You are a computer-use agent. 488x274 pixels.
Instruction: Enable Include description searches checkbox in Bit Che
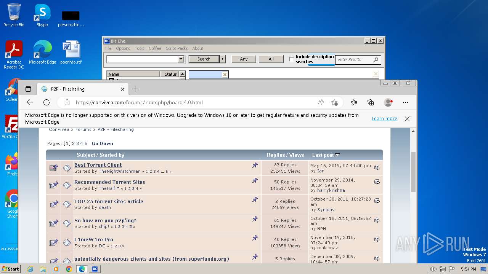[292, 59]
